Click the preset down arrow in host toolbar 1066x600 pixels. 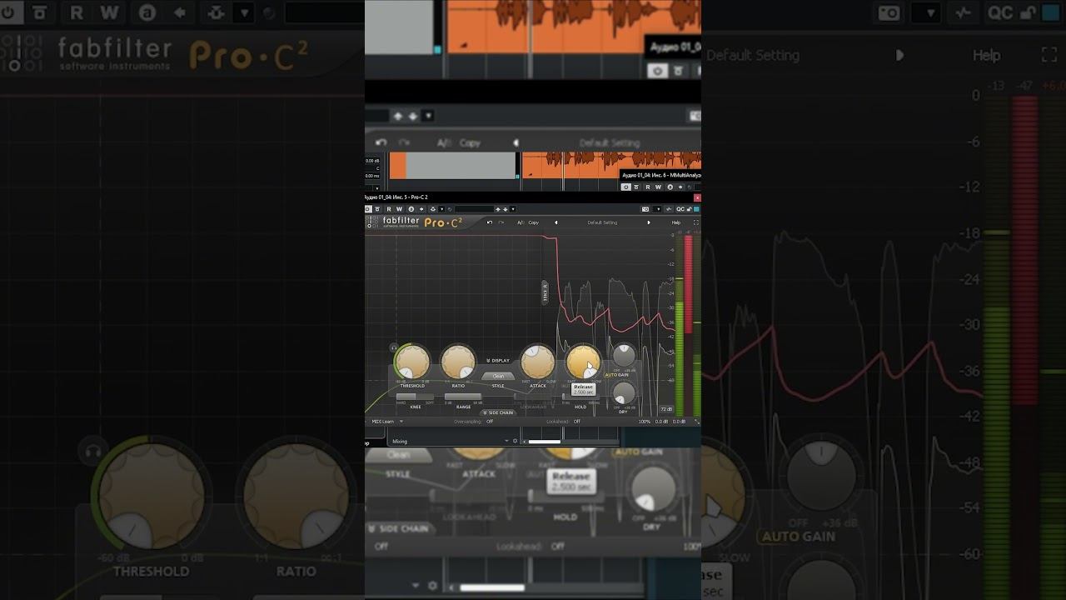tap(506, 209)
